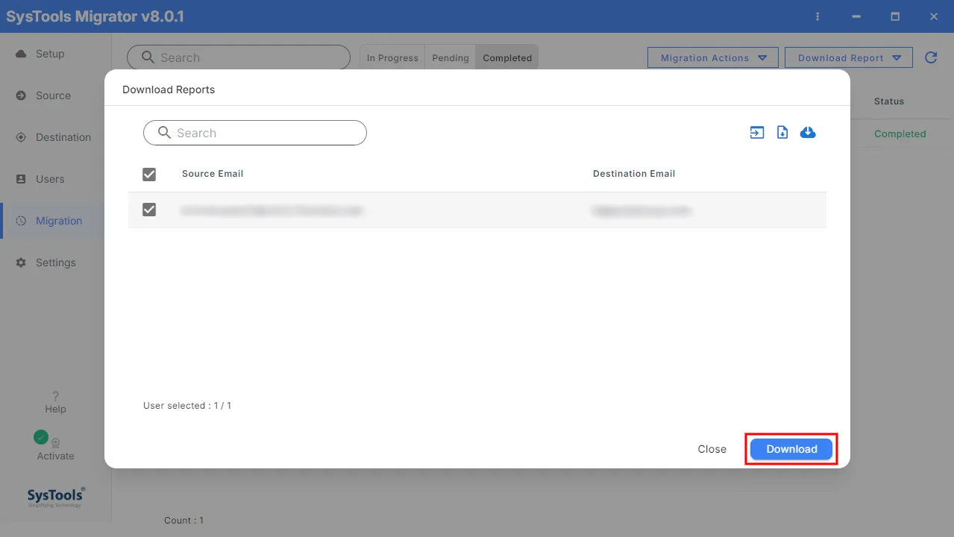
Task: Open the Users section in sidebar
Action: coord(50,179)
